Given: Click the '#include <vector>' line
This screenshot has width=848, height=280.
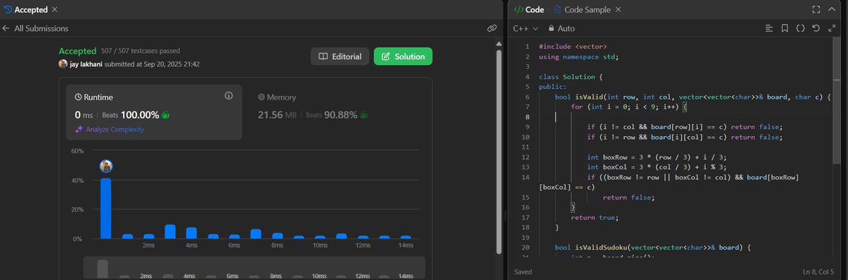Looking at the screenshot, I should [572, 46].
